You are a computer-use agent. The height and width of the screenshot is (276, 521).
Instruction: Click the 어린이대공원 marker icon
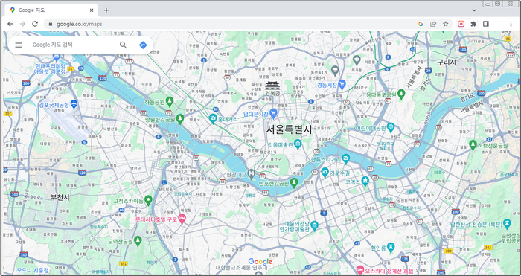pyautogui.click(x=391, y=127)
